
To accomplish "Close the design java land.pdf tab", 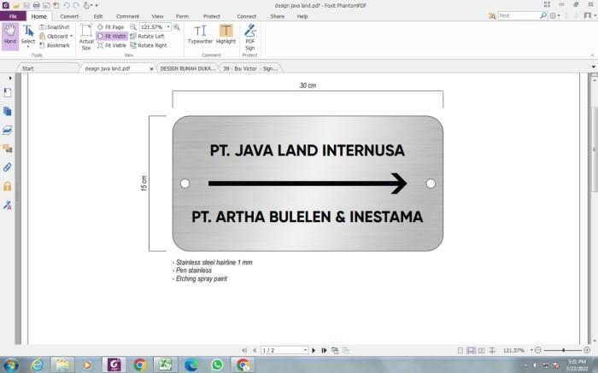I will (x=151, y=69).
